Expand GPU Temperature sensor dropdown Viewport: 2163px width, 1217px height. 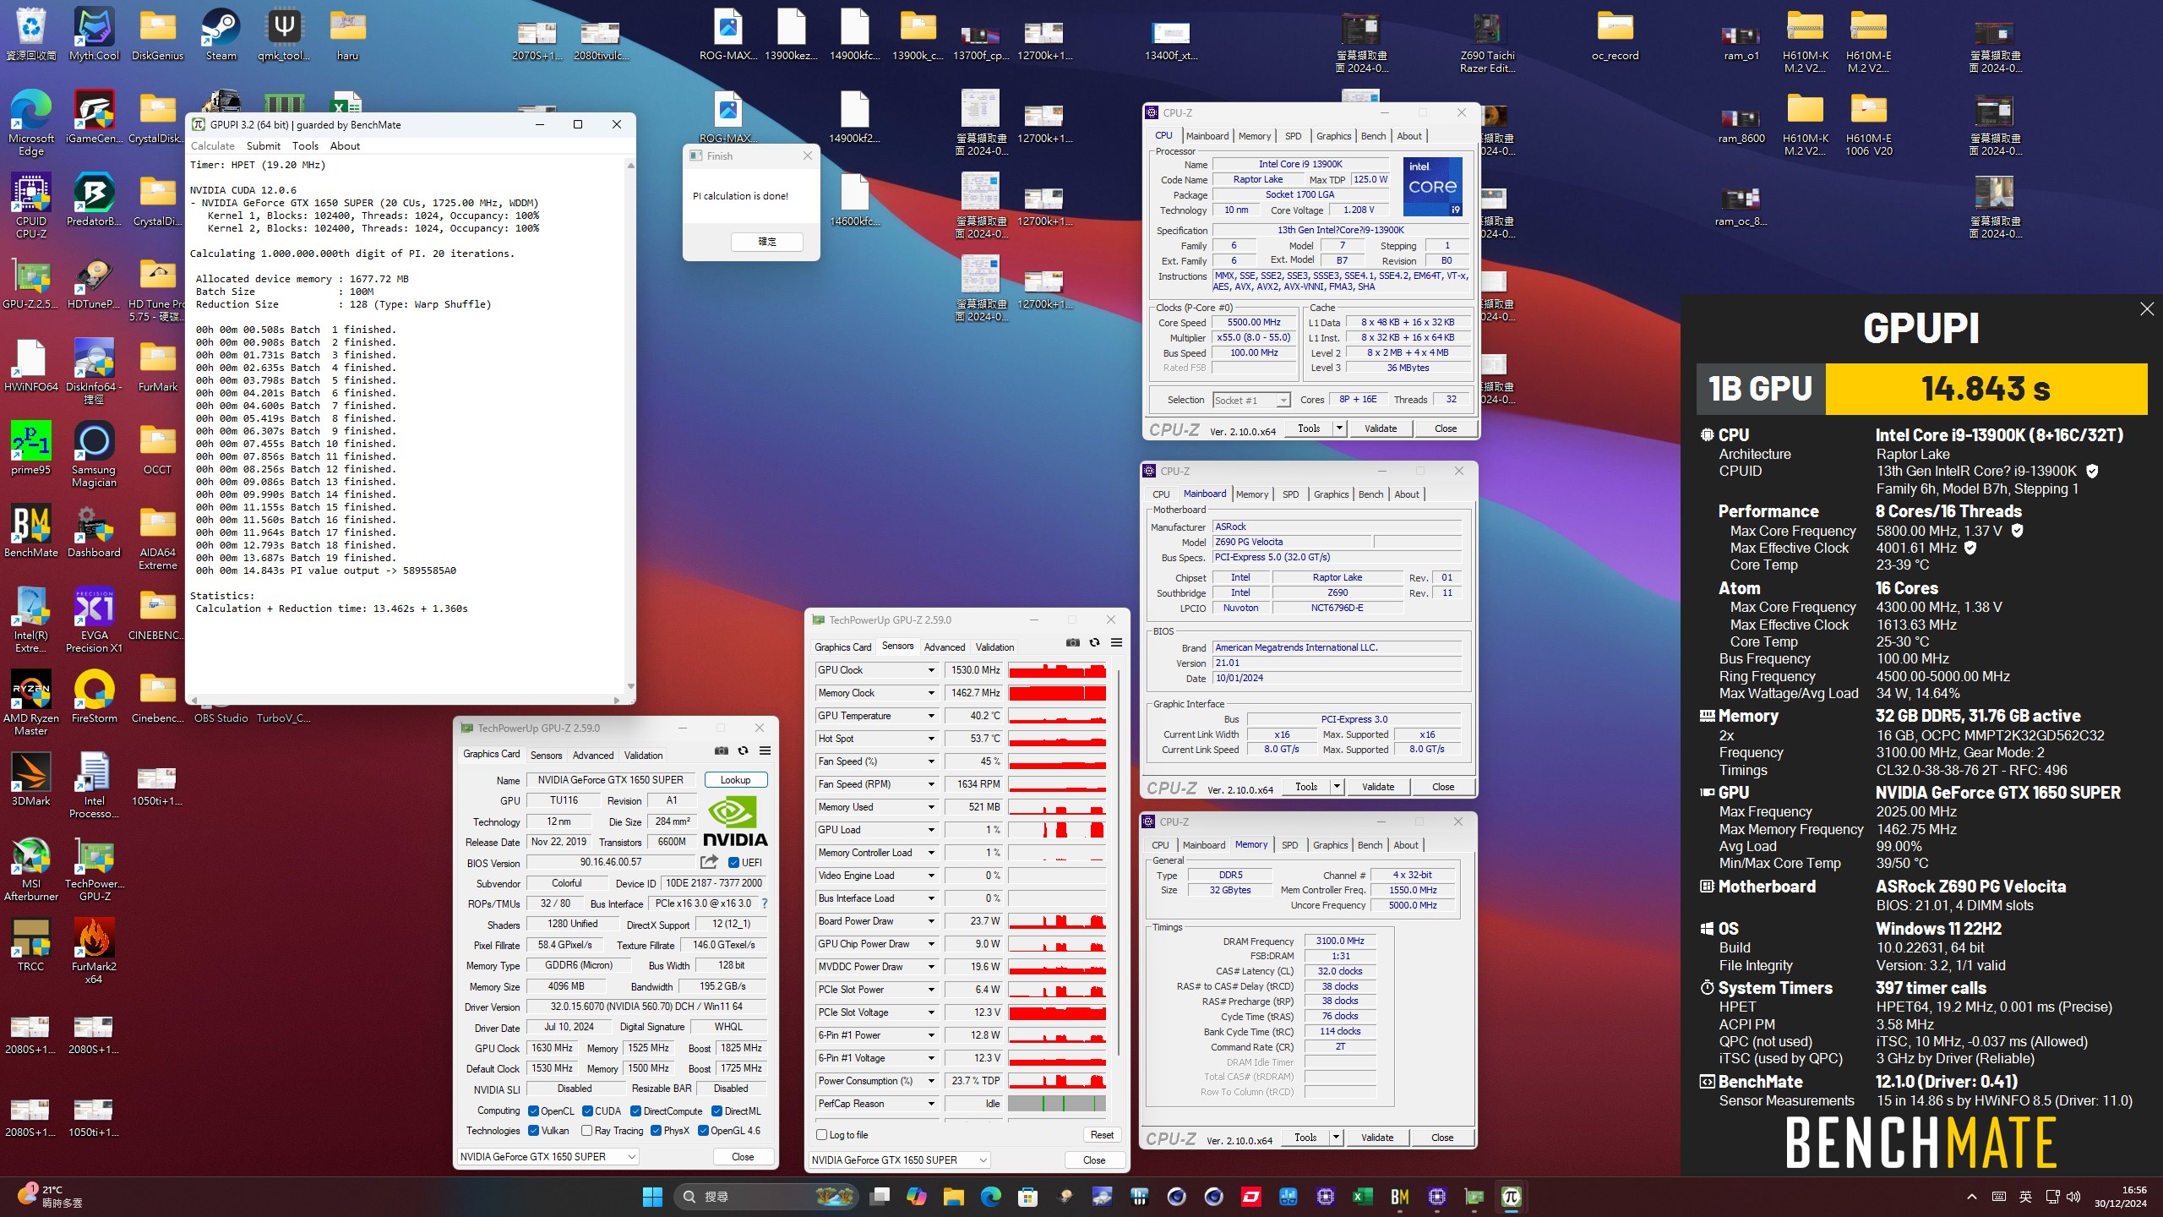point(931,716)
